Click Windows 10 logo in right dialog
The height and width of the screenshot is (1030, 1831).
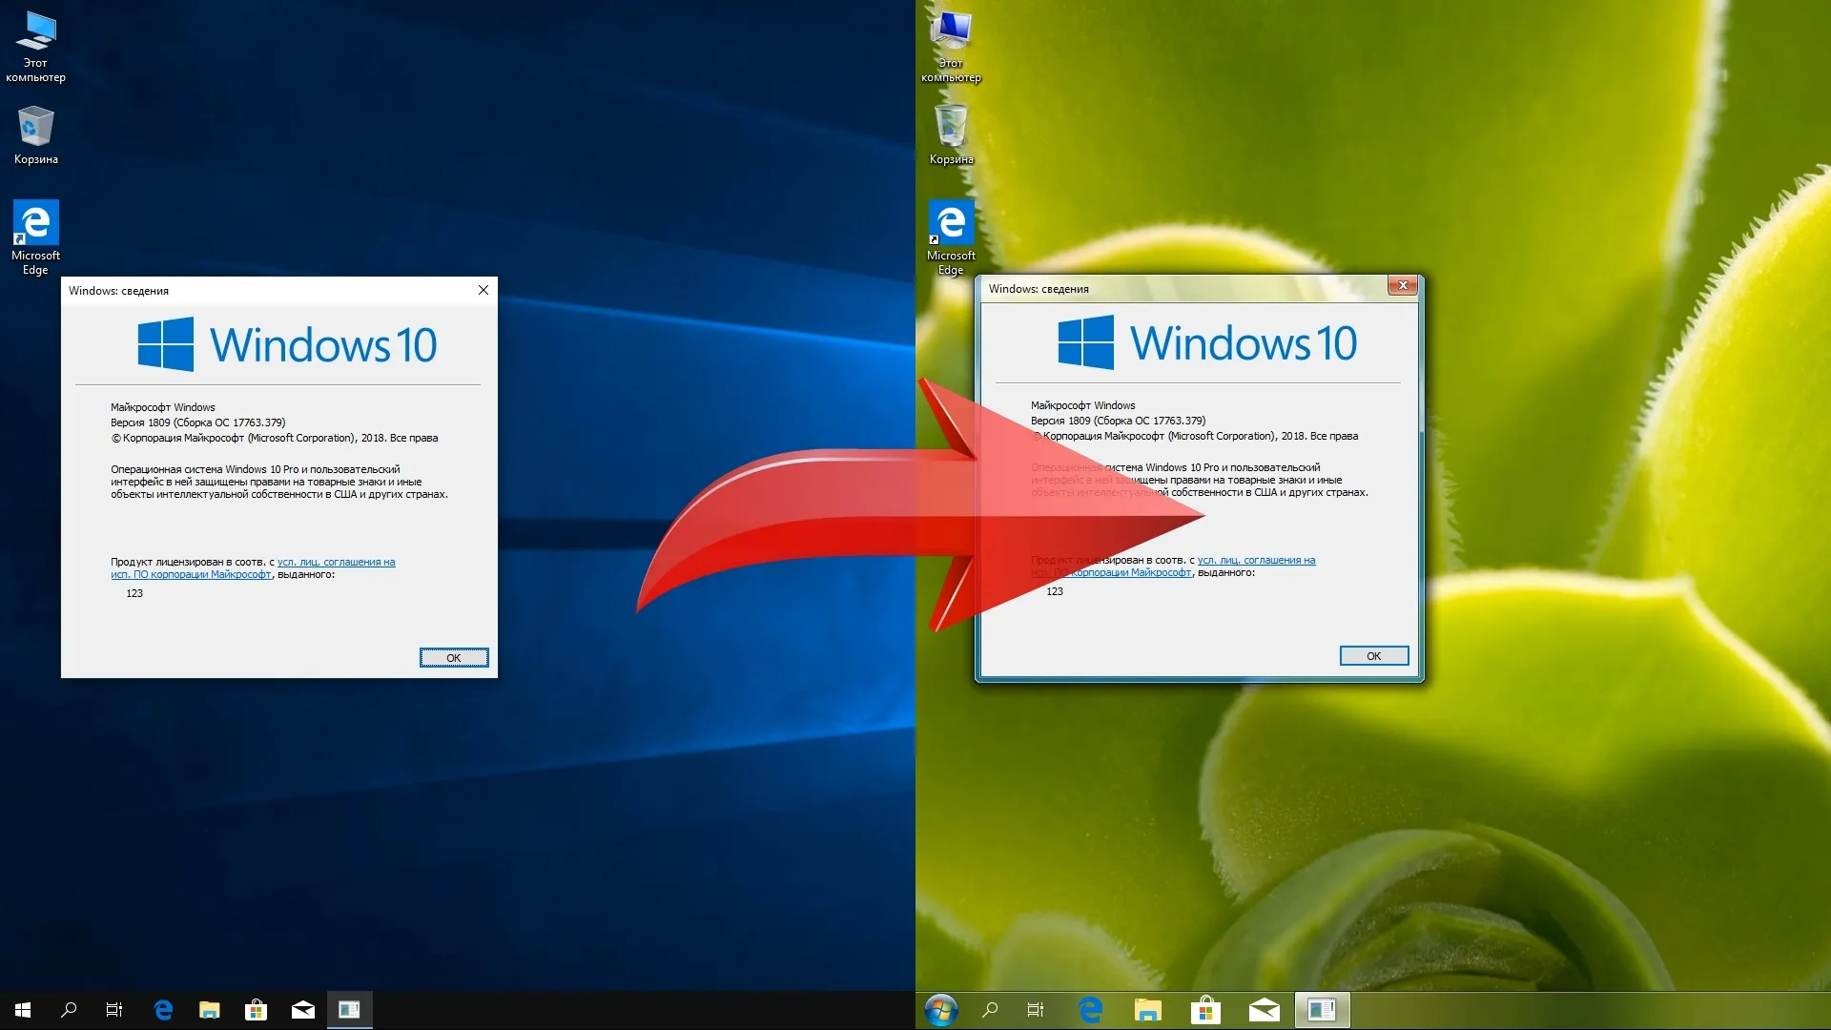point(1207,342)
